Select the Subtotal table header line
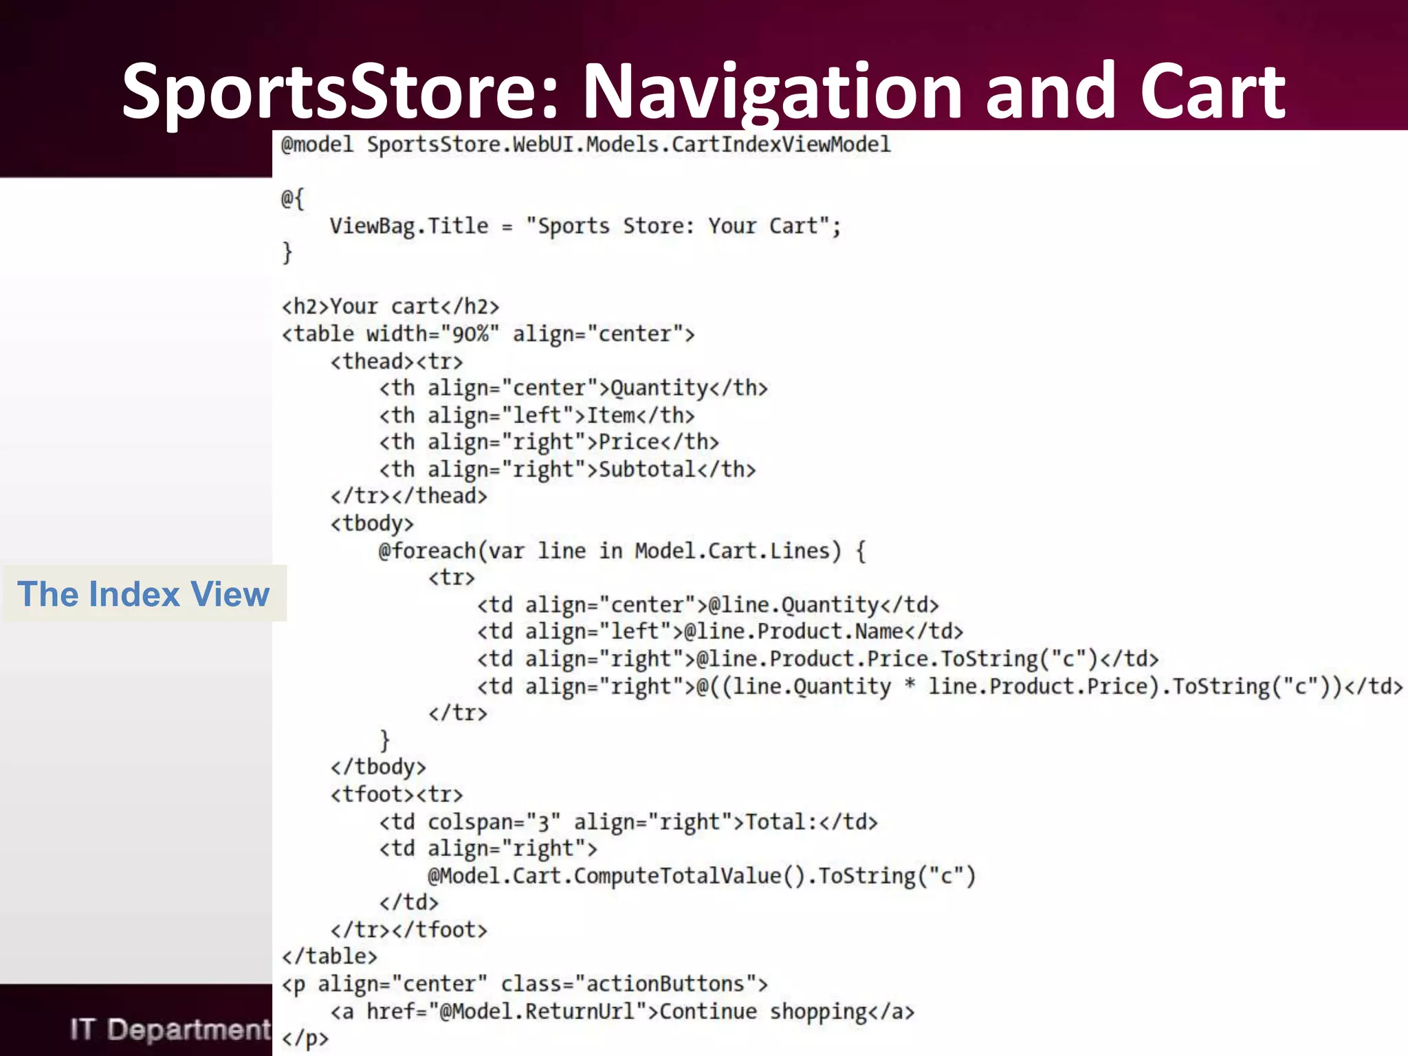Viewport: 1408px width, 1056px height. pyautogui.click(x=567, y=470)
